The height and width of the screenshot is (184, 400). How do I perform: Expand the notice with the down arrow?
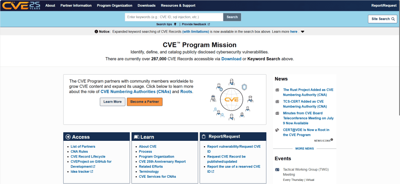(x=303, y=32)
